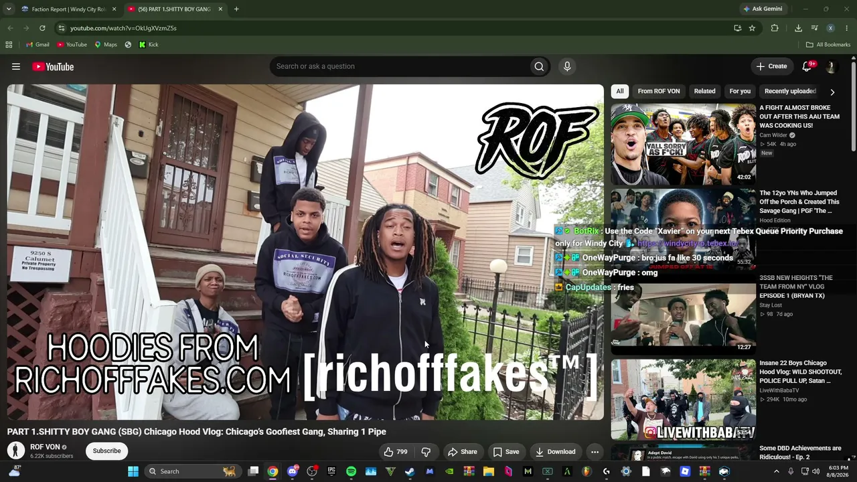This screenshot has width=857, height=482.
Task: Subscribe to ROF VON channel
Action: point(107,451)
